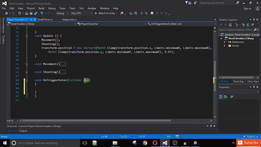Toggle auto-hide pin on Solution Explorer panel
This screenshot has width=261, height=147.
254,20
